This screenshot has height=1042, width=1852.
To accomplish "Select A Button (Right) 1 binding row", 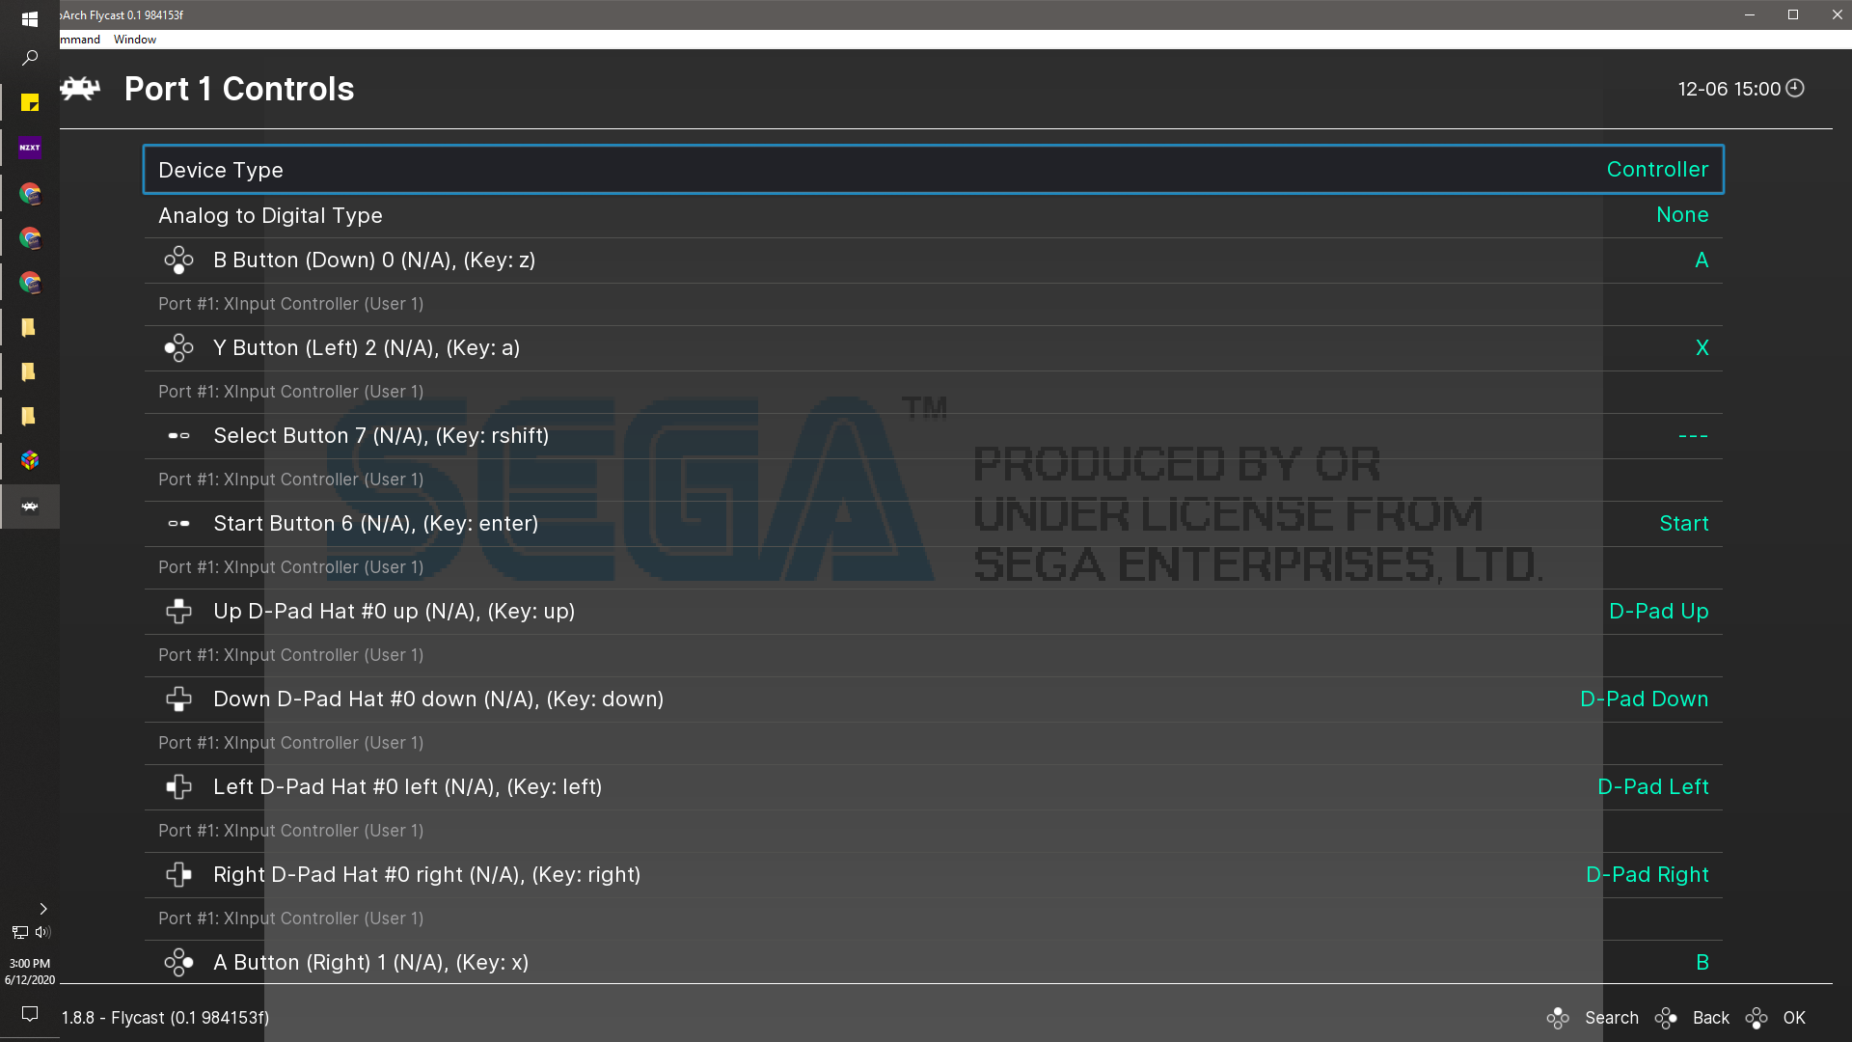I will pos(934,963).
